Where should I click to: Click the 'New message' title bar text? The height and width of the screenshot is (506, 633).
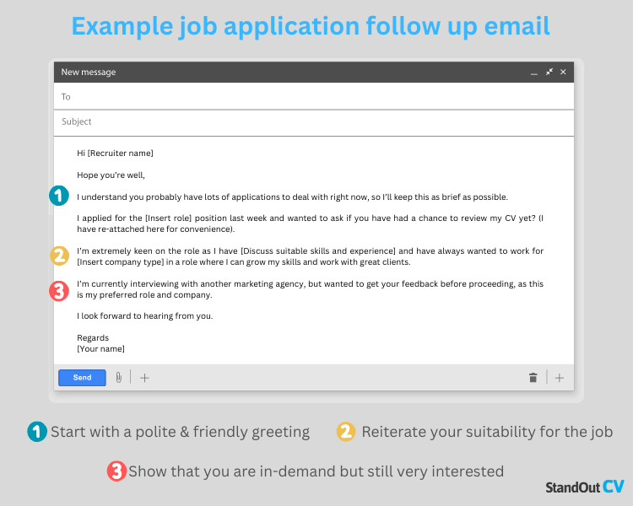pyautogui.click(x=89, y=73)
